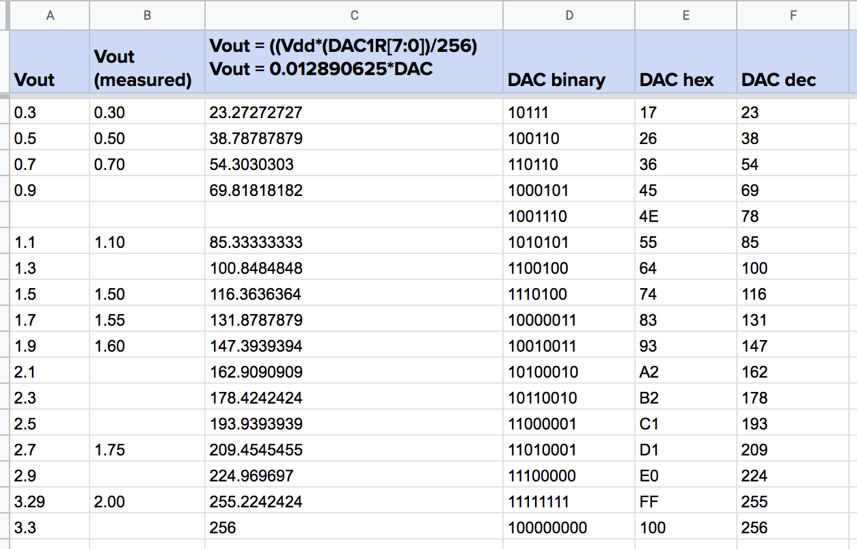Select column D header
857x549 pixels.
click(x=569, y=16)
